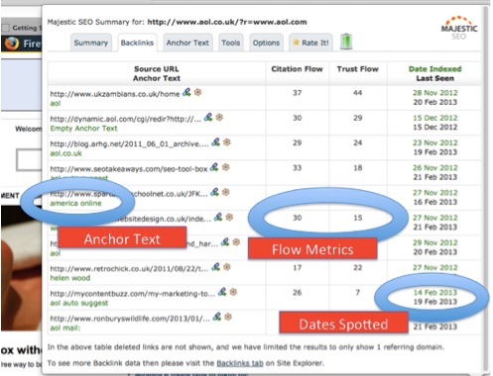Image resolution: width=493 pixels, height=376 pixels.
Task: Select the Backlinks tab
Action: (x=137, y=43)
